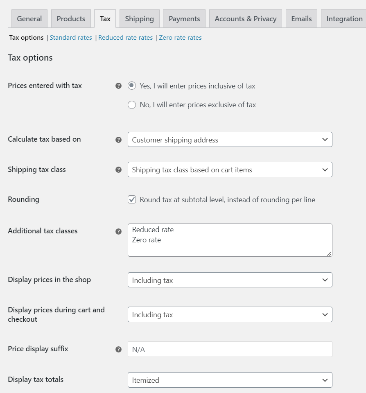Viewport: 366px width, 393px height.
Task: Select 'Yes, I will enter prices inclusive of tax'
Action: [x=132, y=86]
